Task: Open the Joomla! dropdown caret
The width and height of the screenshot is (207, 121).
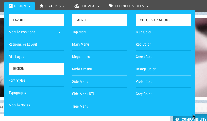Action: coord(99,6)
